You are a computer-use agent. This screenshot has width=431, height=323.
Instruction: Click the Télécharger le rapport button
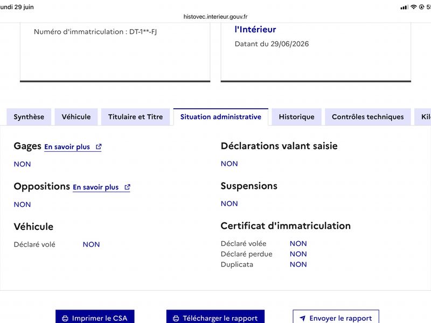point(215,317)
